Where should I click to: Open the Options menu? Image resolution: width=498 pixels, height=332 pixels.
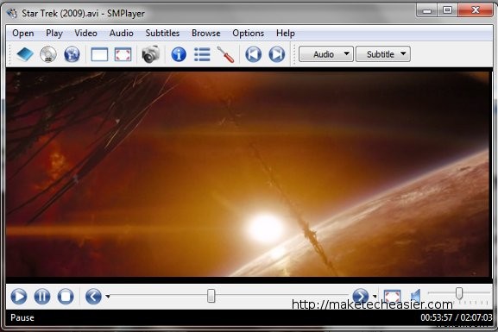click(248, 33)
